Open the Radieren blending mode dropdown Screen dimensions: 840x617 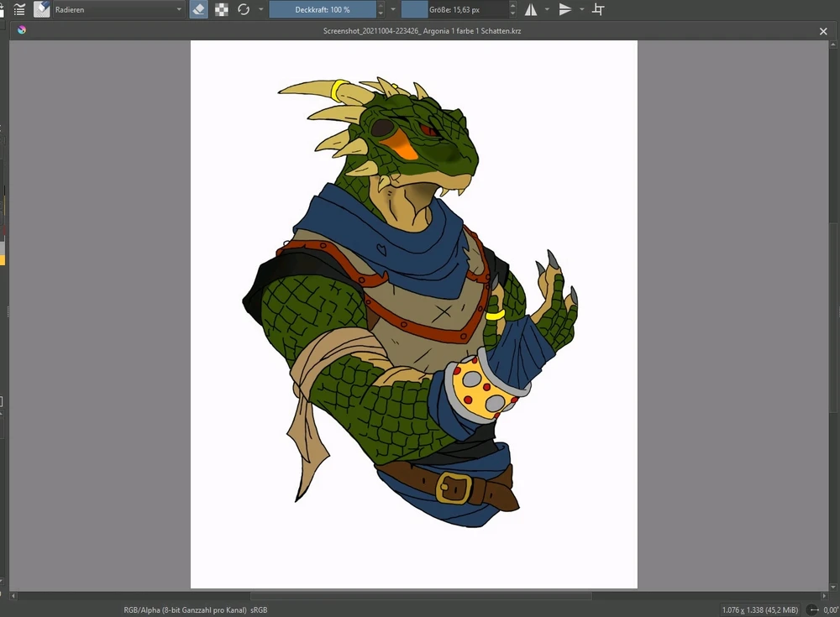click(118, 9)
